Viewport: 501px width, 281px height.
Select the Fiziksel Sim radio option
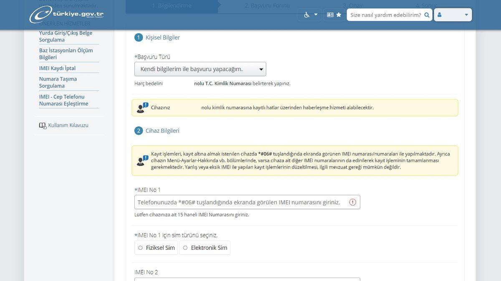(x=141, y=248)
